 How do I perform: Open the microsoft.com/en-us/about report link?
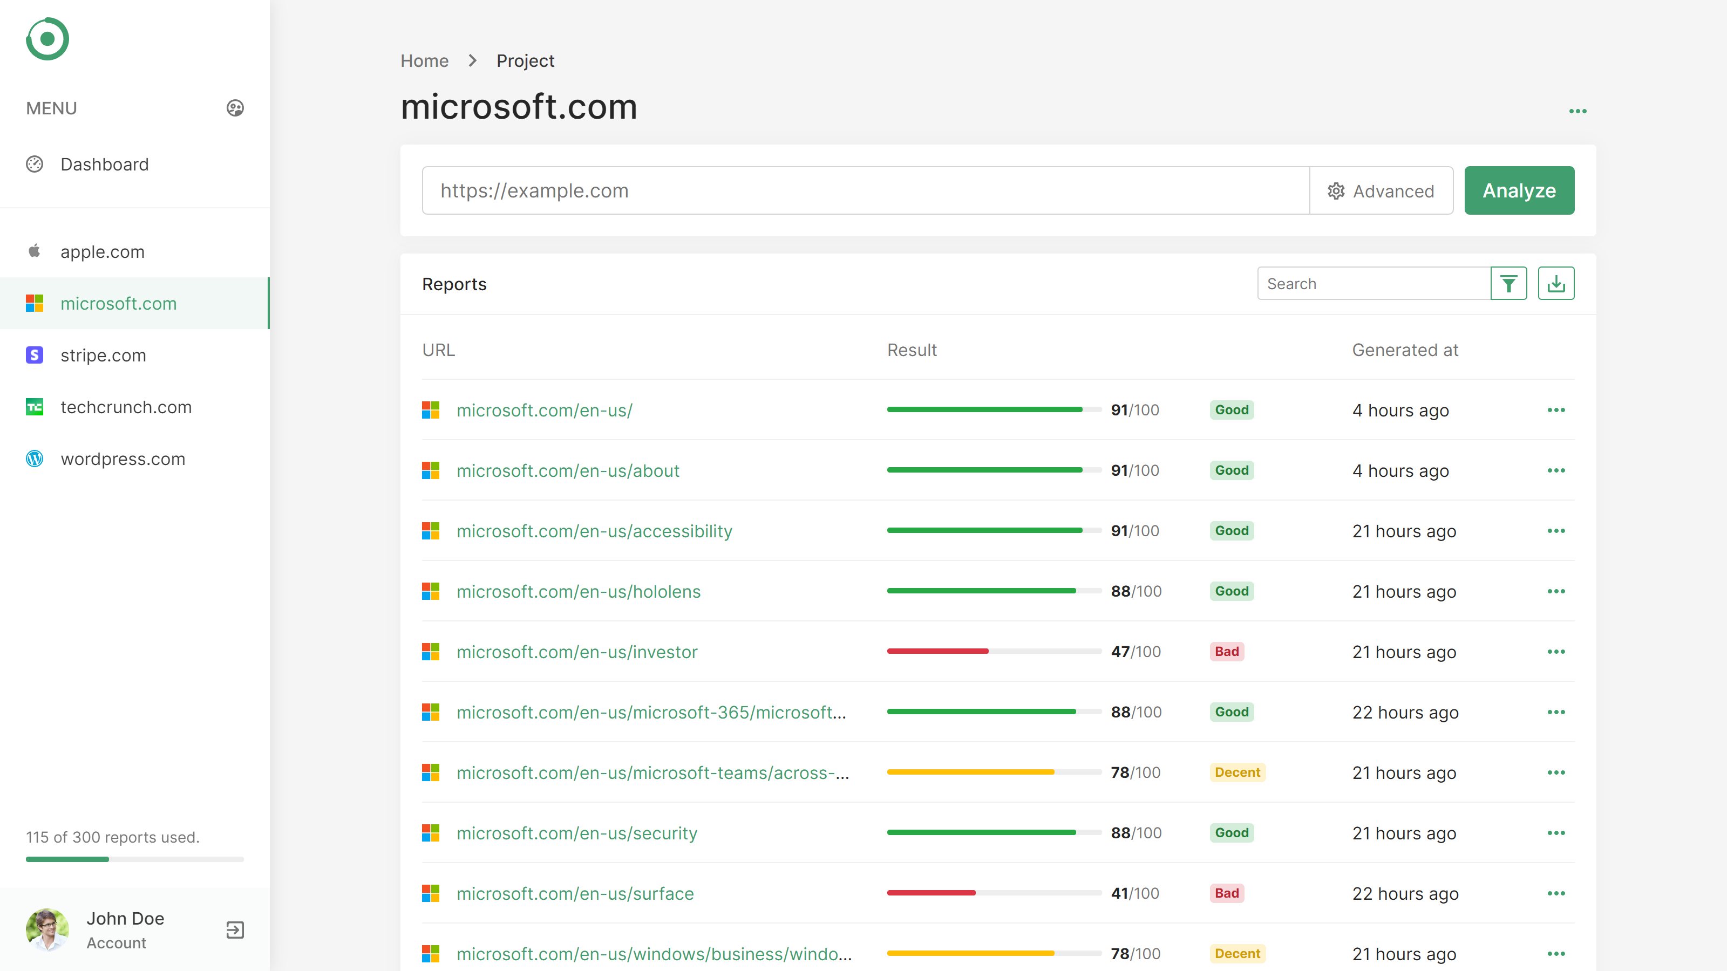click(568, 470)
